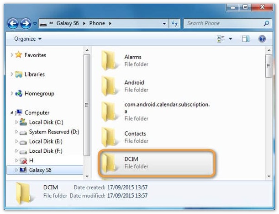Viewport: 279px width, 214px height.
Task: Click the Contacts folder icon
Action: point(109,137)
